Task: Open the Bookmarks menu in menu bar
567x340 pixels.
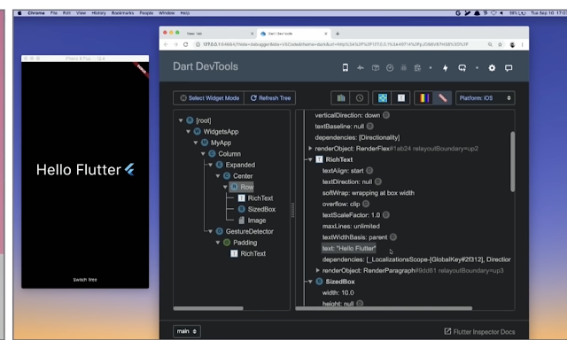Action: (x=122, y=13)
